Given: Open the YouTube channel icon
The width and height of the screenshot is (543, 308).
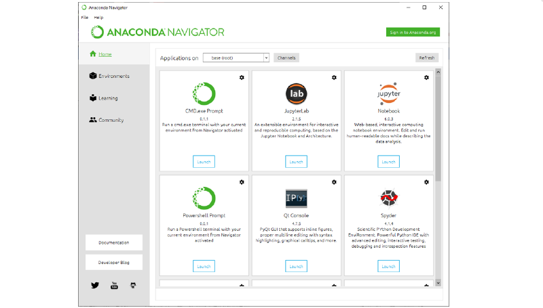Looking at the screenshot, I should pos(114,285).
